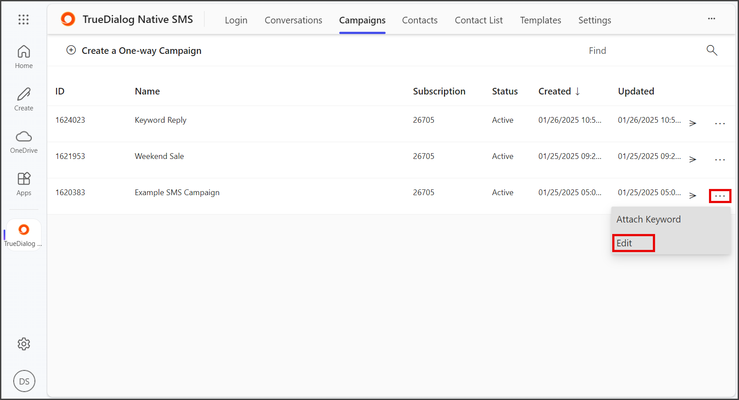This screenshot has width=739, height=400.
Task: Open more options for Weekend Sale campaign
Action: pos(720,160)
